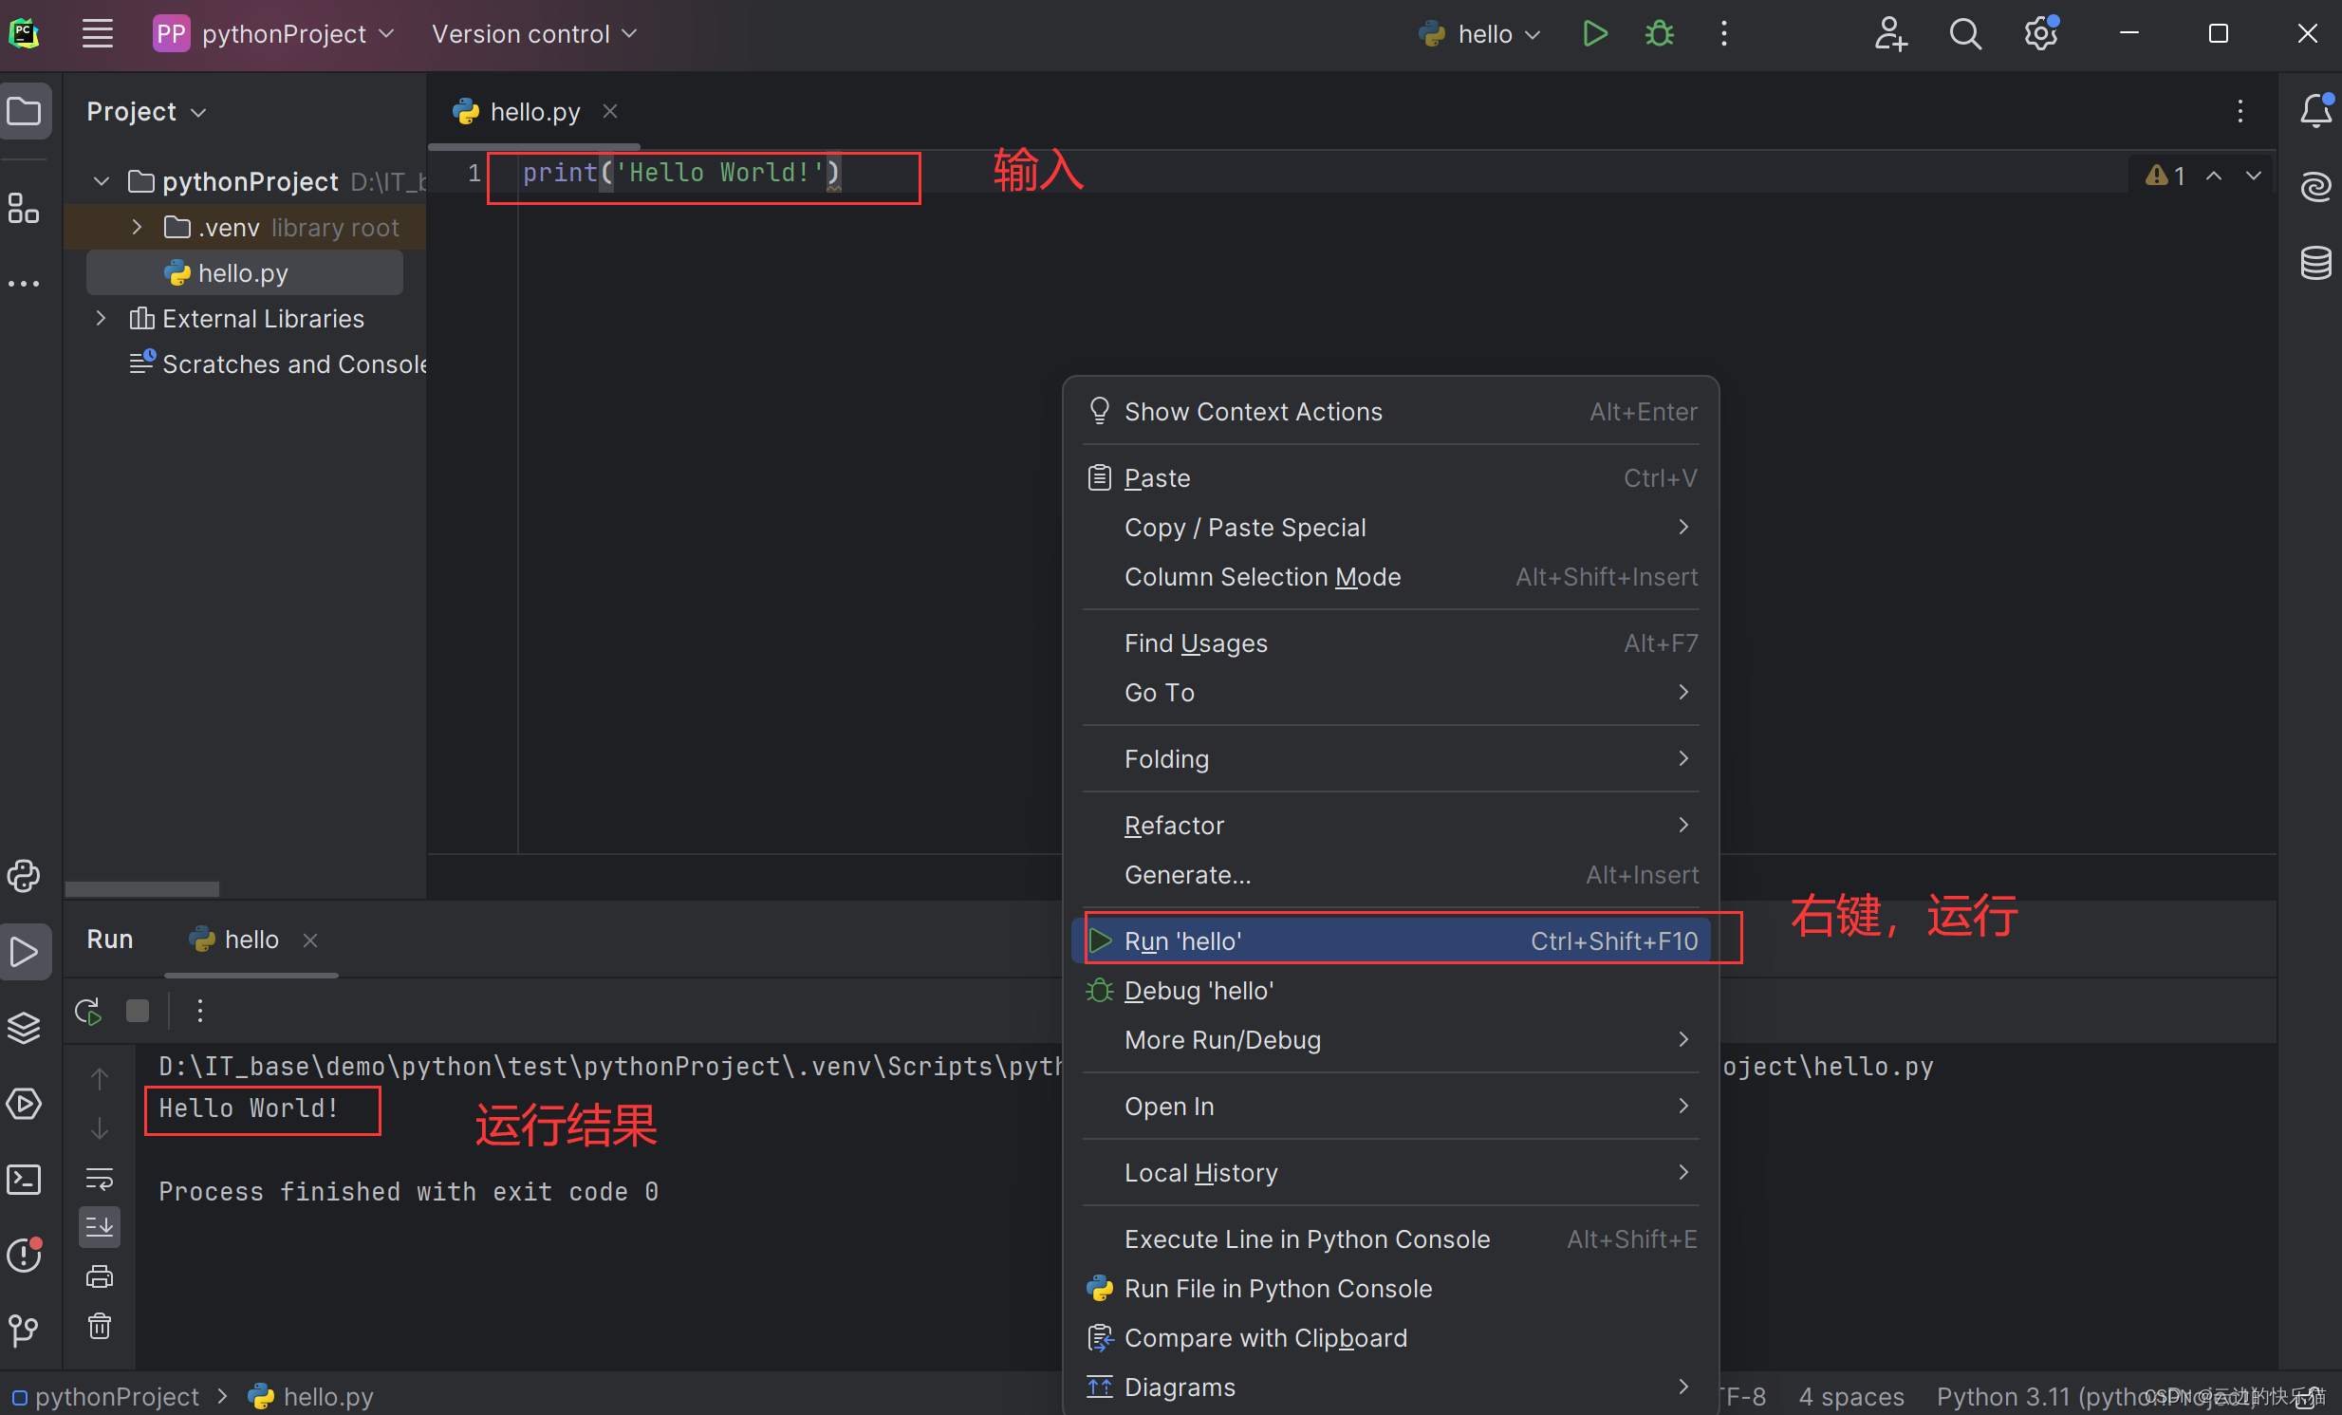Open the Python Packages tool window
This screenshot has height=1415, width=2342.
point(24,1028)
